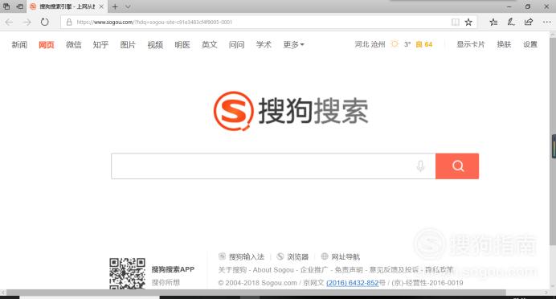Click the Sogou search logo
Viewport: 556px width, 299px height.
coord(291,111)
